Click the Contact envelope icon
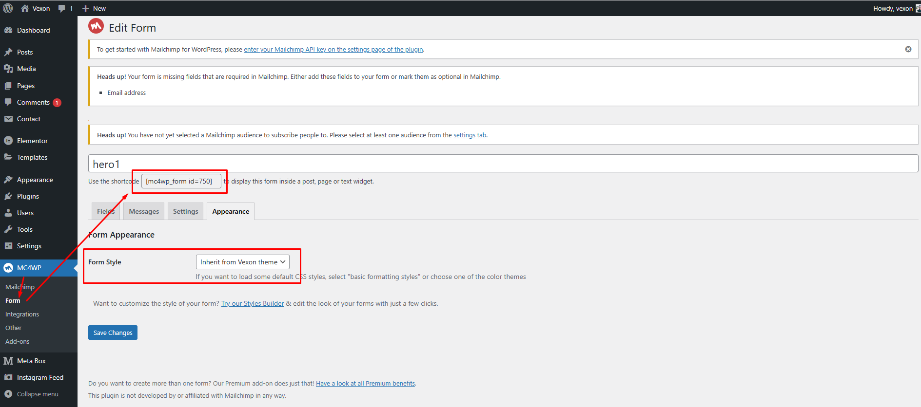Image resolution: width=921 pixels, height=407 pixels. pyautogui.click(x=8, y=119)
